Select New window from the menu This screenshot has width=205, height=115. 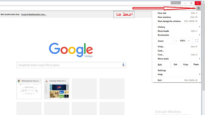pyautogui.click(x=176, y=17)
